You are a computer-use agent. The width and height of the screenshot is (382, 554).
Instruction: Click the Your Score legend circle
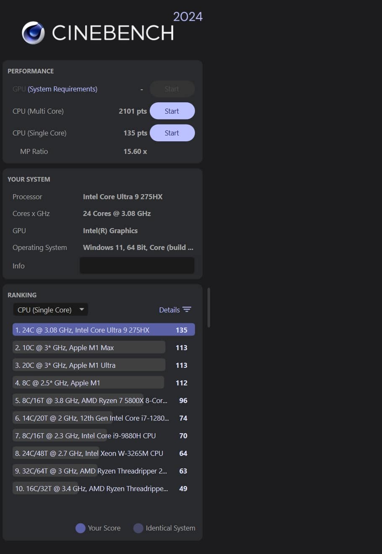coord(81,528)
